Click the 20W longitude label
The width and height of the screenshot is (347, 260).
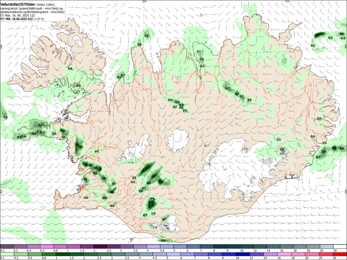[144, 1]
